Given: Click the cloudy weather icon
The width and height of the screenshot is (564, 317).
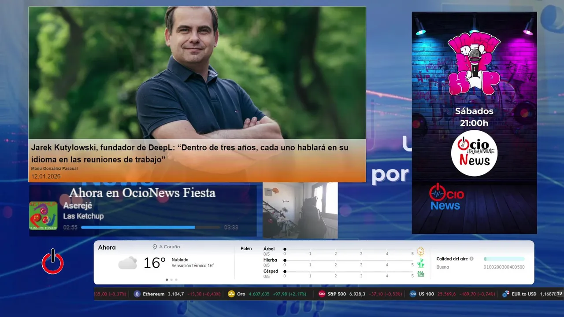Looking at the screenshot, I should (127, 263).
